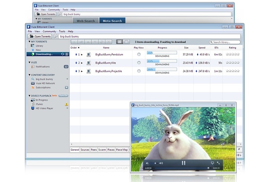Open the General tab
This screenshot has width=273, height=182.
click(75, 150)
